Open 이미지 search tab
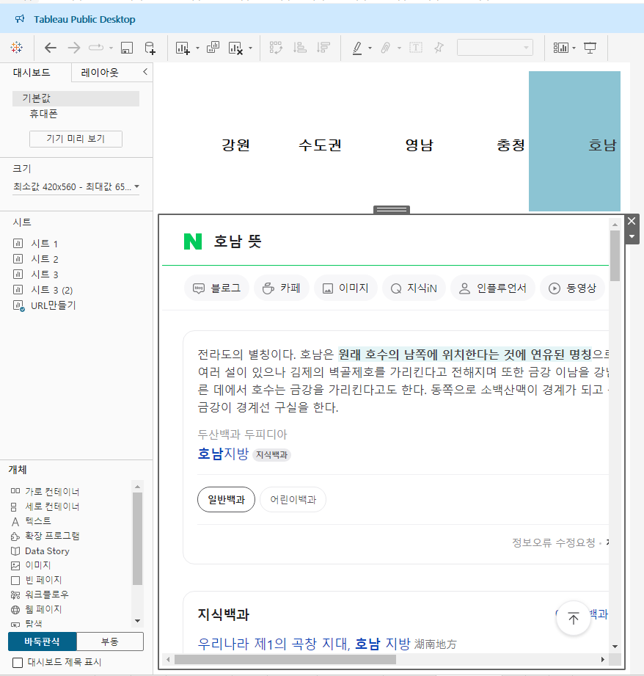644x676 pixels. point(346,288)
